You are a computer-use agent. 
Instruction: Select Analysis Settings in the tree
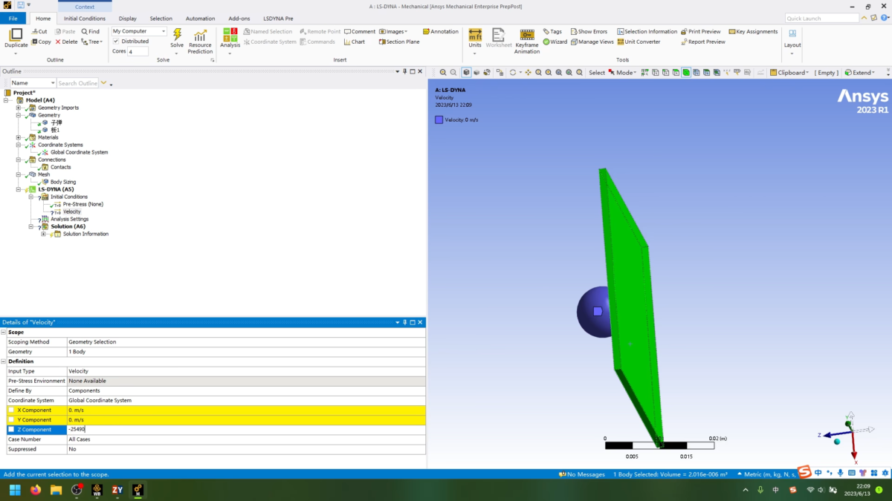69,219
